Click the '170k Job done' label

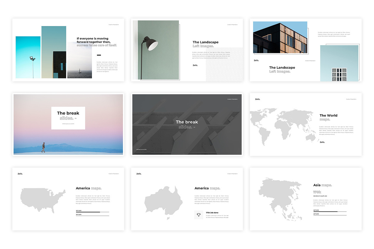pos(212,213)
